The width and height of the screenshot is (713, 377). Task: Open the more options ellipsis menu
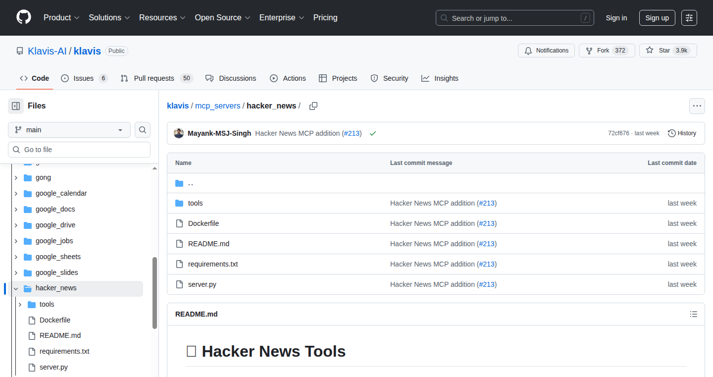[697, 106]
